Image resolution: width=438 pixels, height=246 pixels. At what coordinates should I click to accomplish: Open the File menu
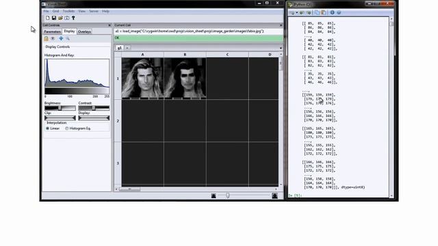click(46, 11)
